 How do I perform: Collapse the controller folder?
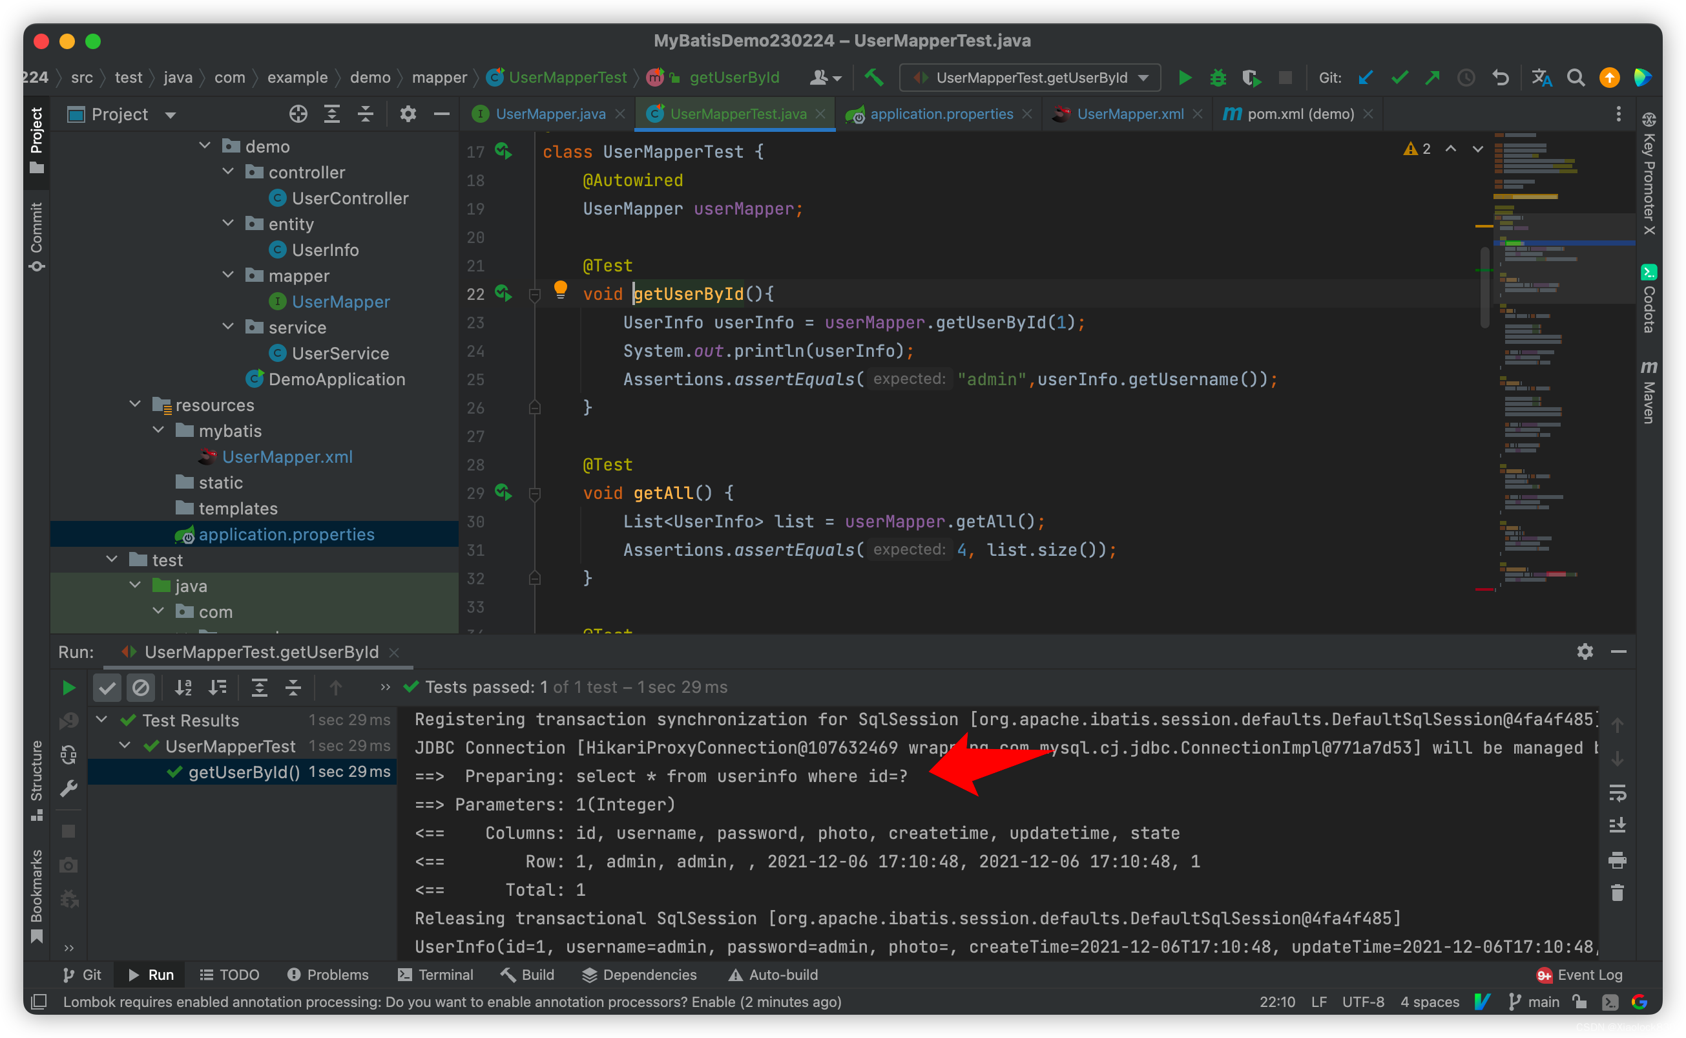[228, 172]
